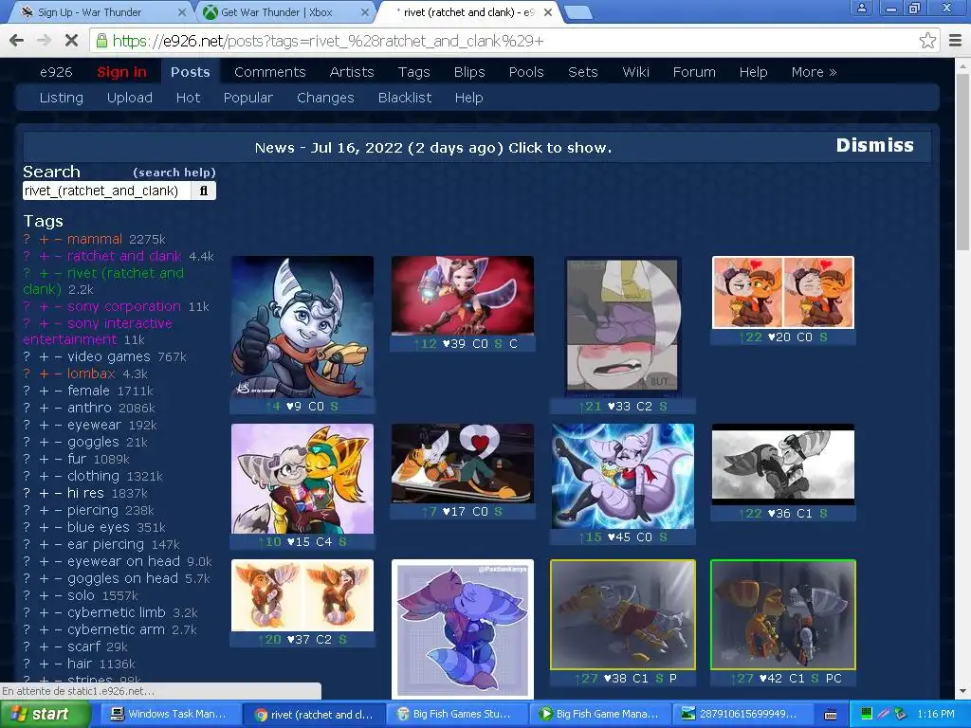Click the address bar URL

[x=328, y=41]
